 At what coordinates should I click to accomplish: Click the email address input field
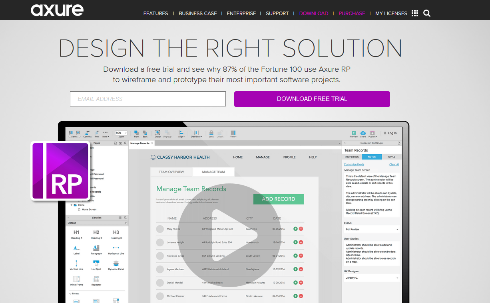click(x=148, y=99)
